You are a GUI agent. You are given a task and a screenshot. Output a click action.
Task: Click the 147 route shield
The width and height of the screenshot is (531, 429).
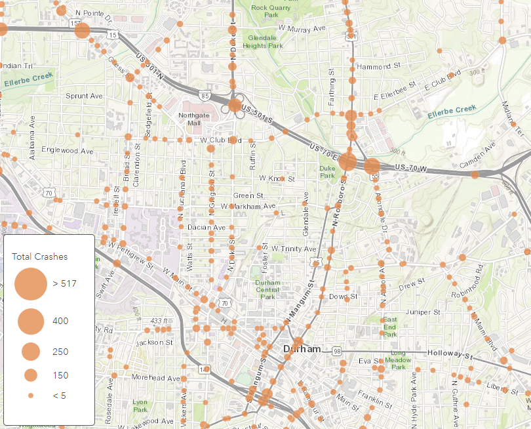[x=205, y=369]
